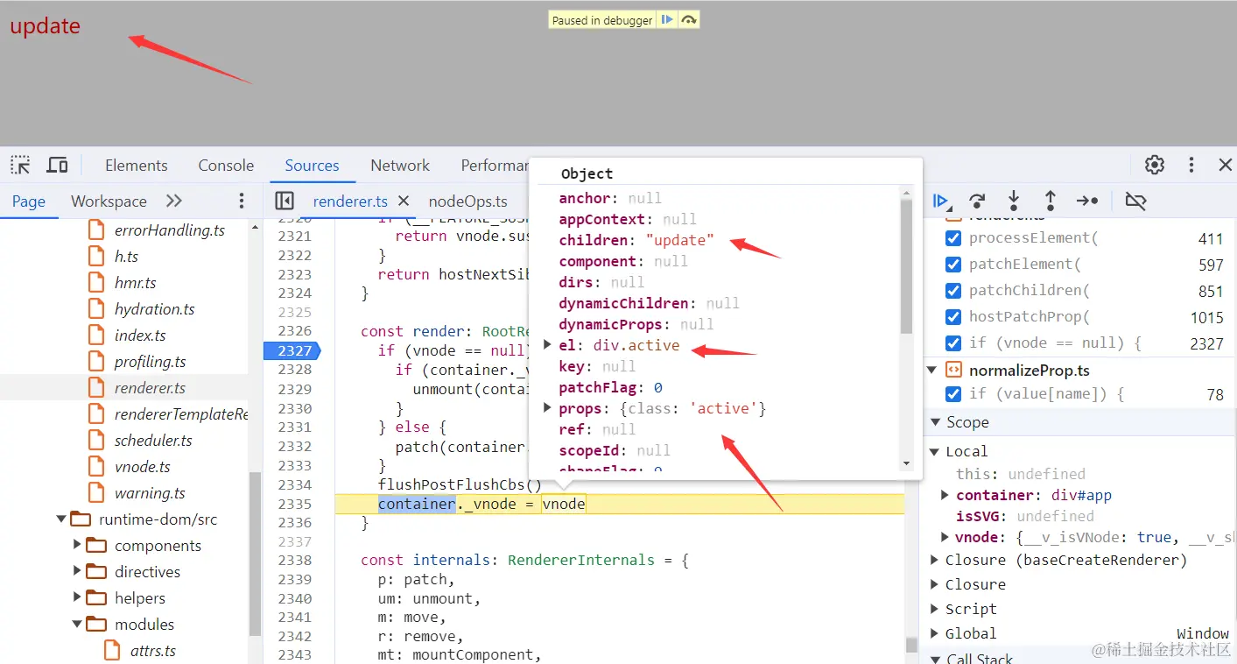Open DevTools settings gear
Viewport: 1237px width, 664px height.
pyautogui.click(x=1155, y=165)
